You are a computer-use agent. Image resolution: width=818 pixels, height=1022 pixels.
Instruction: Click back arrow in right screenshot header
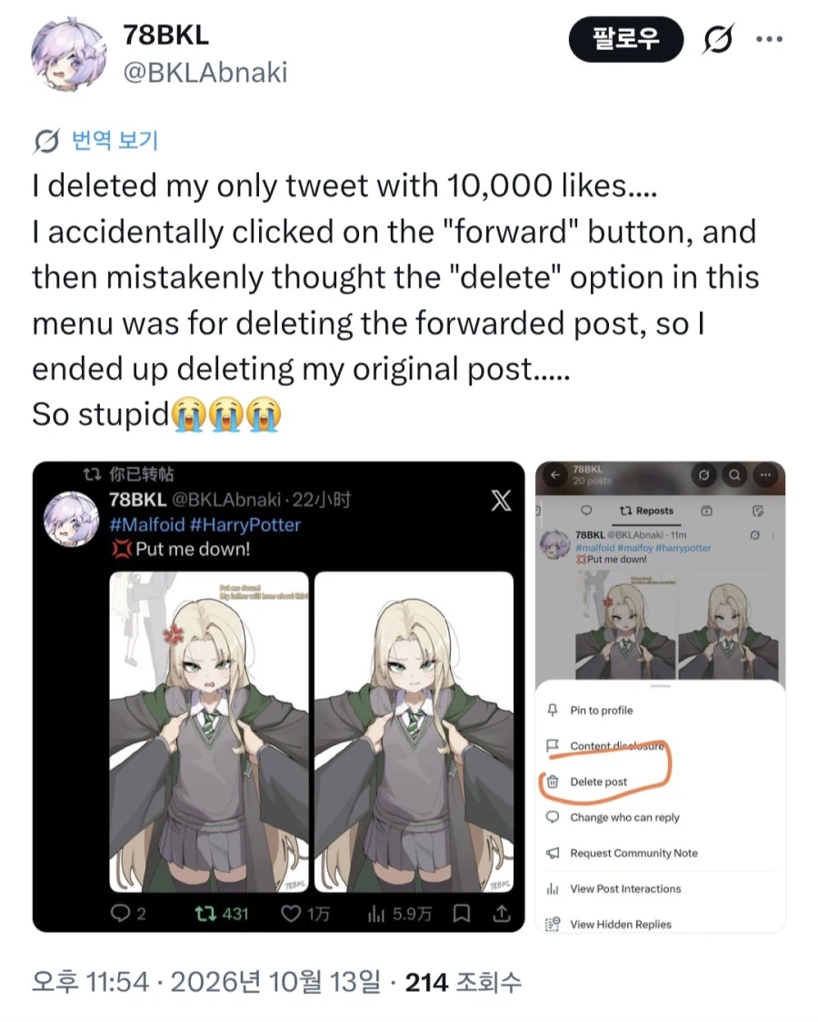click(555, 474)
